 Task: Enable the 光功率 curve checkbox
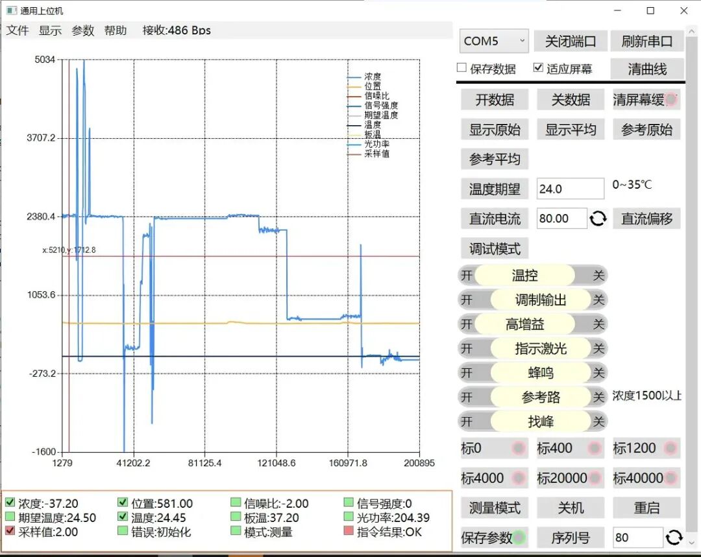[x=349, y=517]
